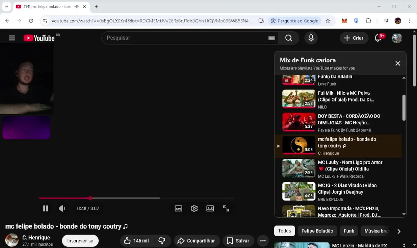Viewport: 417px width, 248px height.
Task: Open the on-screen keyboard icon in search
Action: pos(272,38)
